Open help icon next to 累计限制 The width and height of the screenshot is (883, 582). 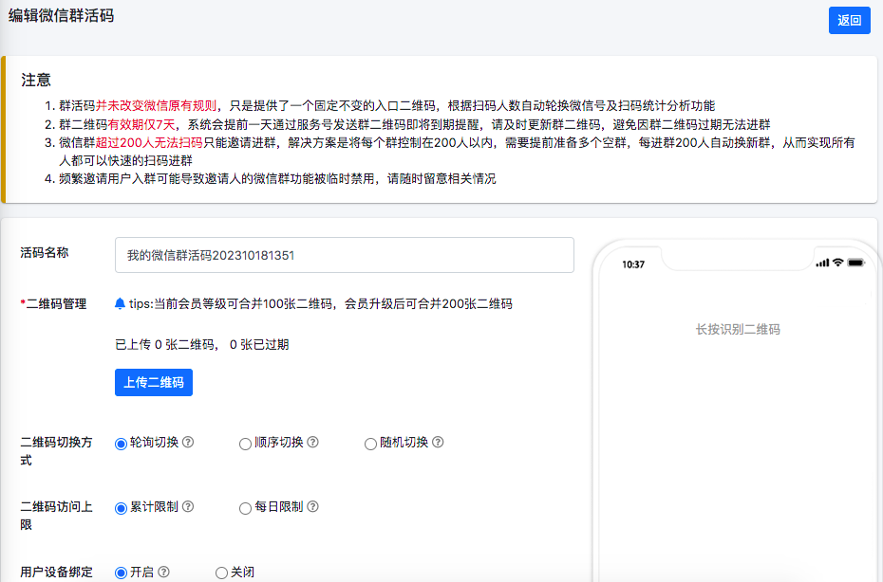pyautogui.click(x=188, y=507)
